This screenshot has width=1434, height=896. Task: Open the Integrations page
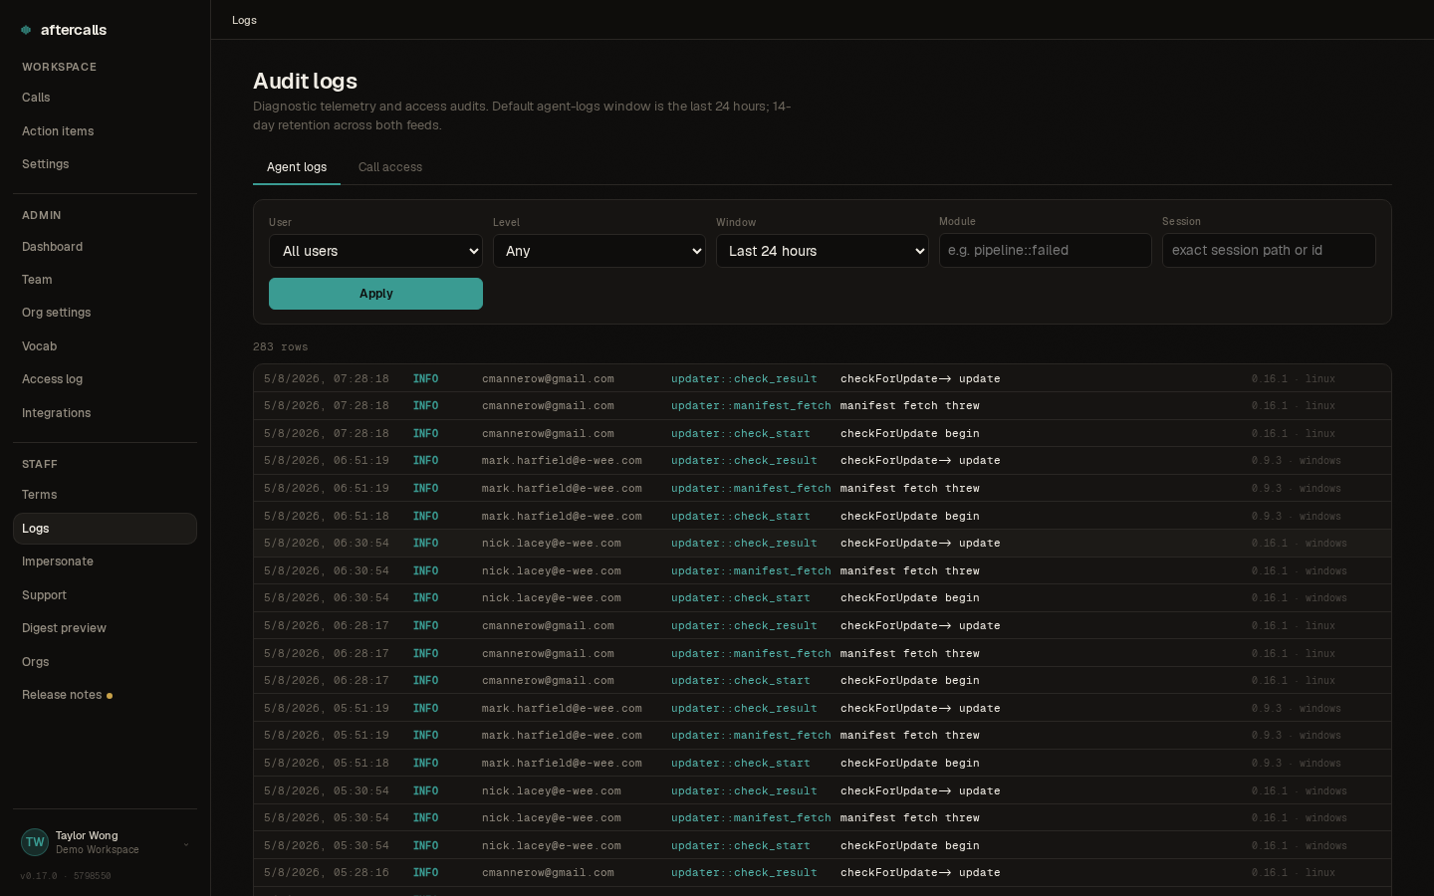105,413
